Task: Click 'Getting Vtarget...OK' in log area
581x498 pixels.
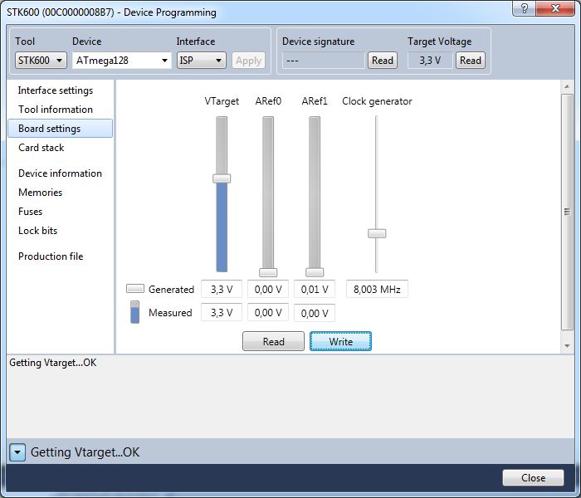Action: coord(52,363)
